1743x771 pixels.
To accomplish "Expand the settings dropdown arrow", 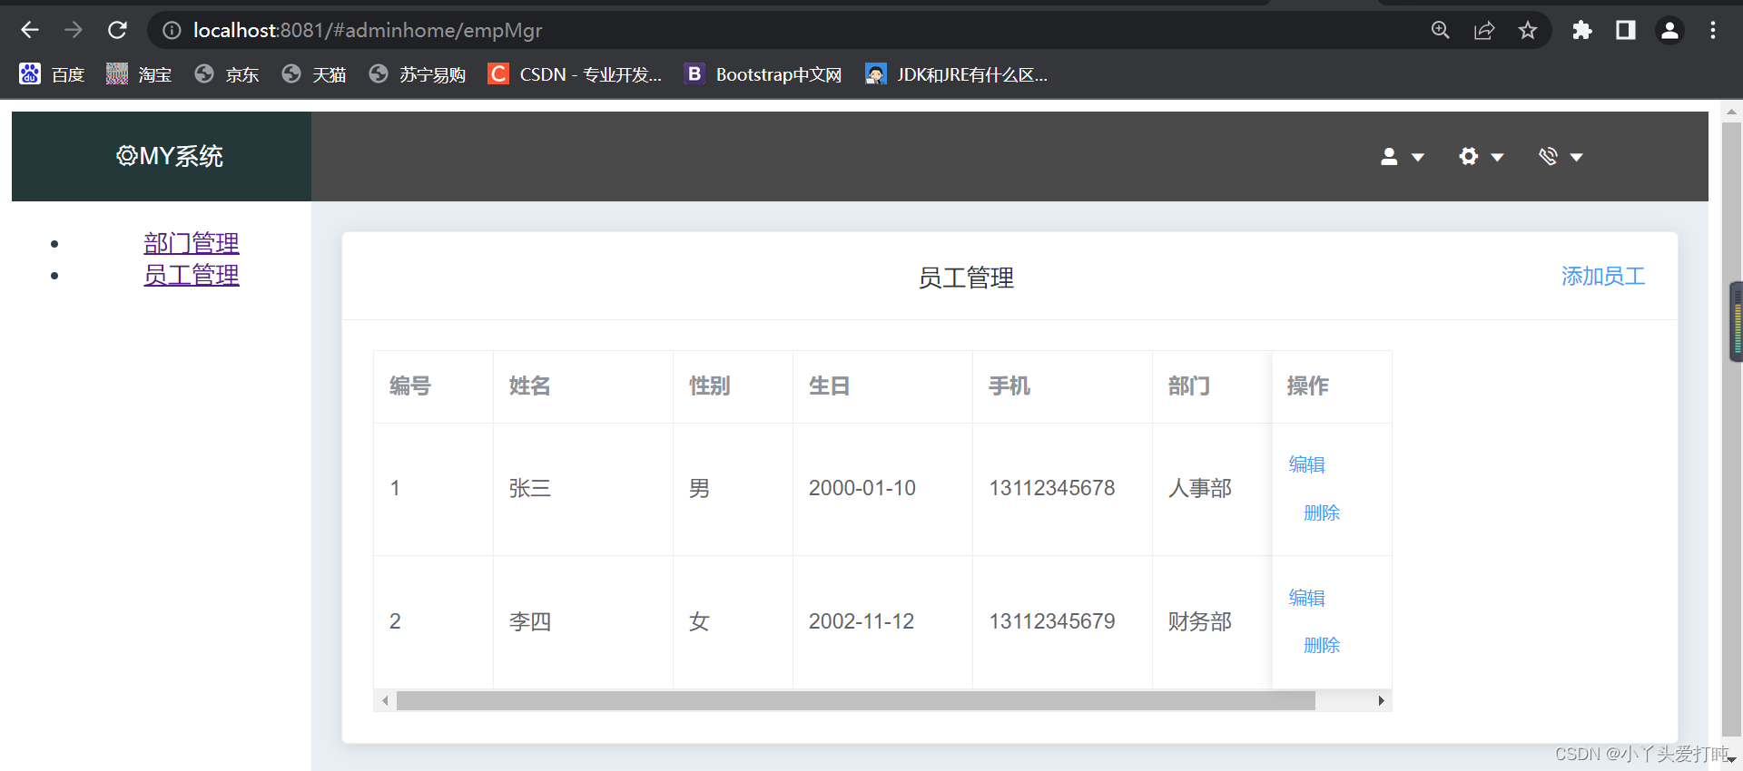I will click(1497, 158).
